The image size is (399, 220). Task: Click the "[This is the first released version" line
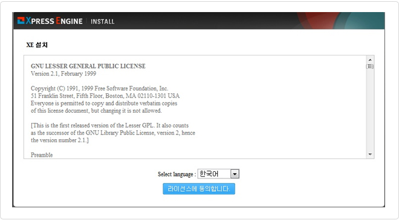coord(109,125)
